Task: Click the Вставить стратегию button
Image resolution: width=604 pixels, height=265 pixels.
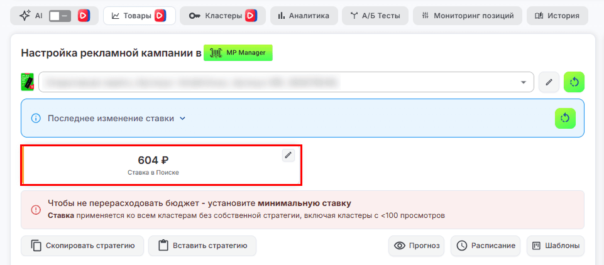Action: [x=202, y=246]
